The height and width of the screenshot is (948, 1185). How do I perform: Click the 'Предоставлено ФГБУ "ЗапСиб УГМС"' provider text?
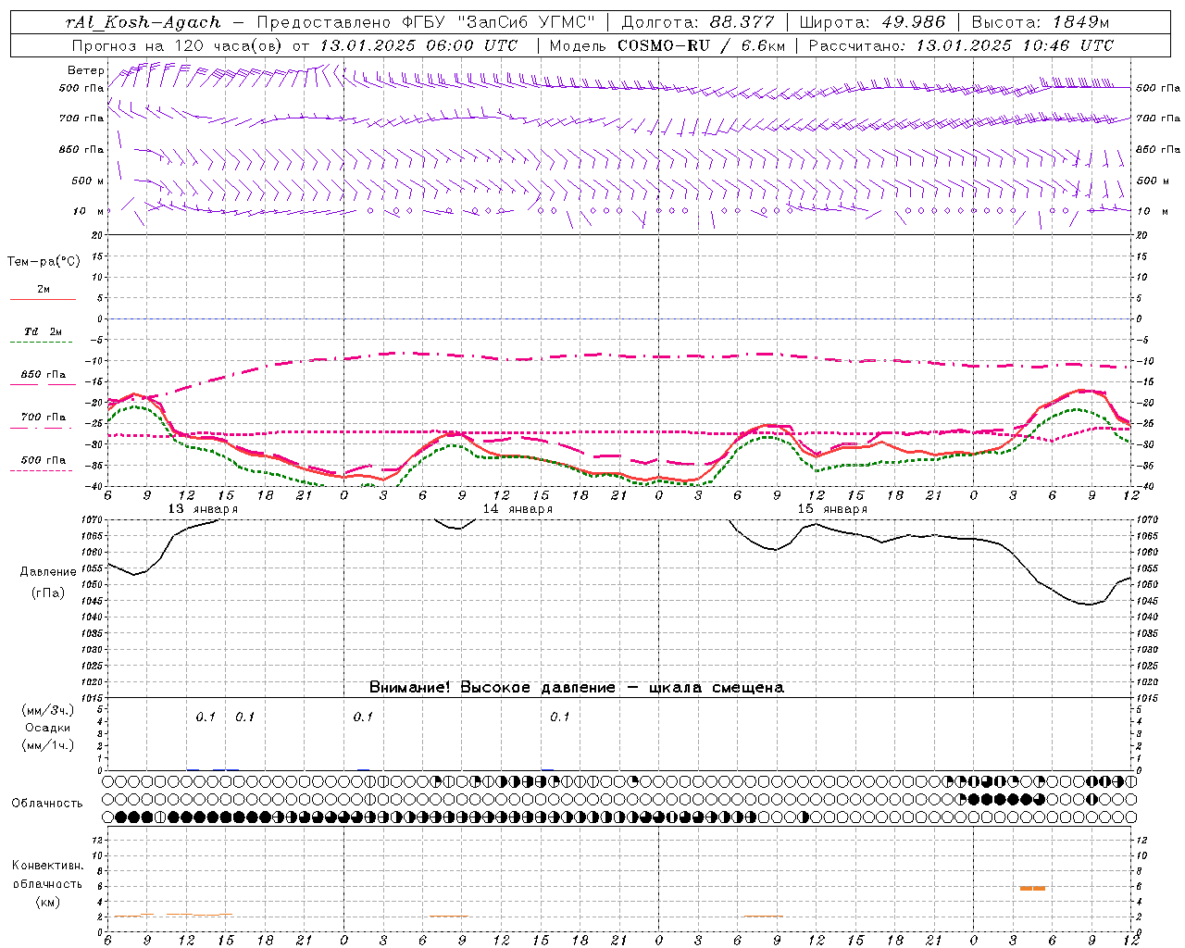tap(426, 23)
